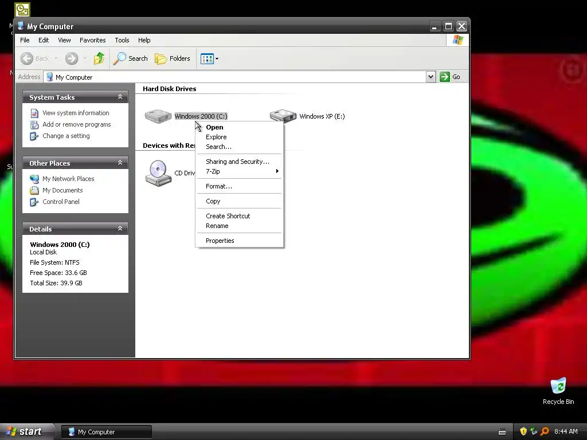Viewport: 587px width, 440px height.
Task: Expand the Views dropdown arrow
Action: 217,59
